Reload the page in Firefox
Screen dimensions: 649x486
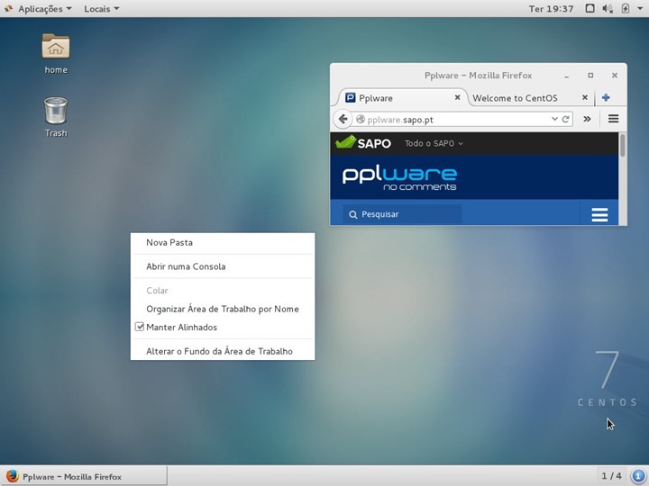coord(566,119)
